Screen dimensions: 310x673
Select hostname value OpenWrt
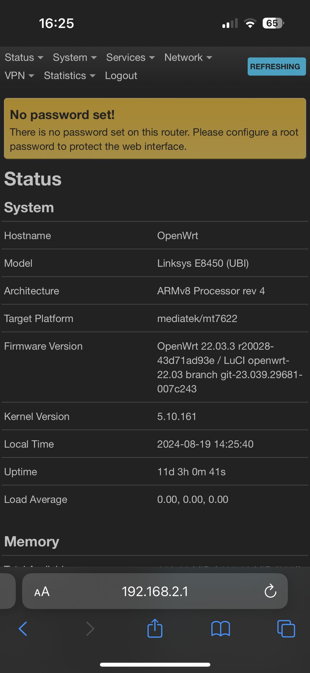(x=178, y=236)
